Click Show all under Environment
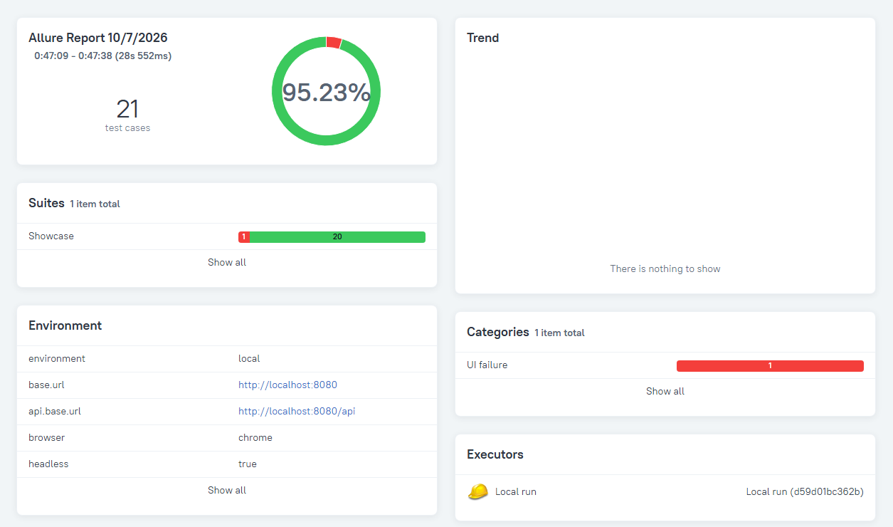 point(227,490)
